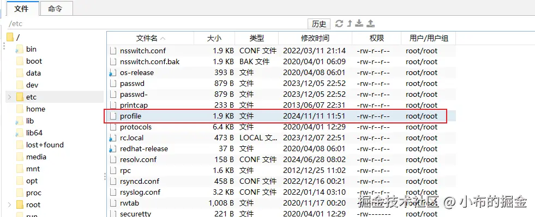The width and height of the screenshot is (535, 217).
Task: Select the root folder in tree
Action: pos(33,204)
